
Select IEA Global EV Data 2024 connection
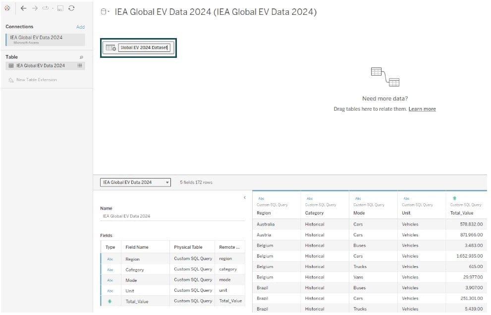point(46,40)
